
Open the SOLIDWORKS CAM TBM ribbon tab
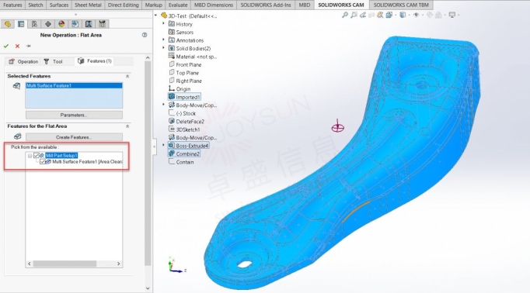(x=401, y=5)
